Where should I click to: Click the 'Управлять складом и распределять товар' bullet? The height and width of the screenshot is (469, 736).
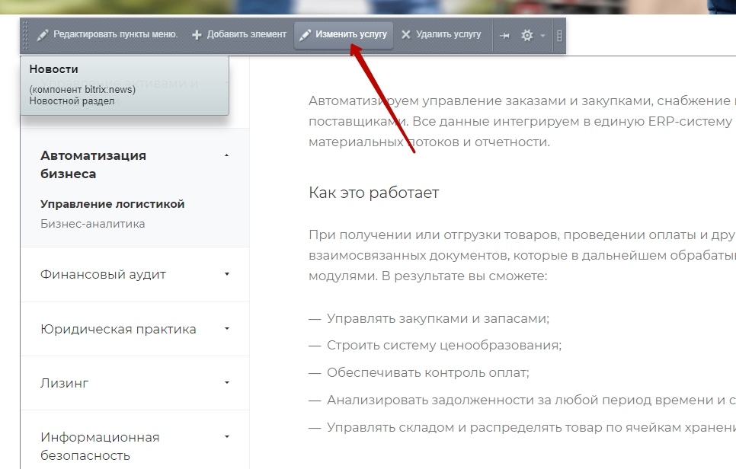click(531, 427)
